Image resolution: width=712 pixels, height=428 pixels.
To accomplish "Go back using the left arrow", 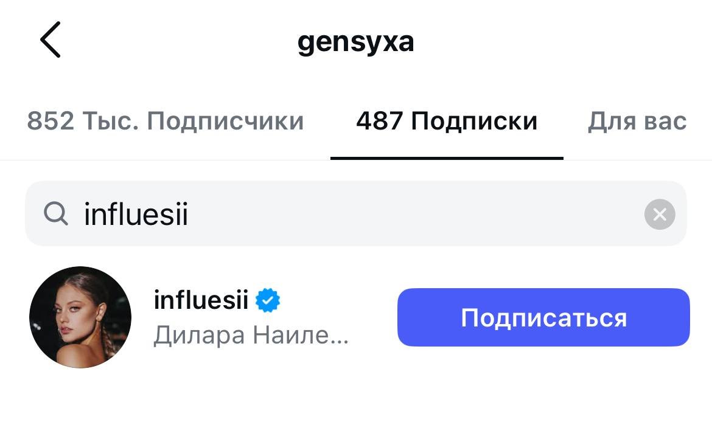I will 51,40.
